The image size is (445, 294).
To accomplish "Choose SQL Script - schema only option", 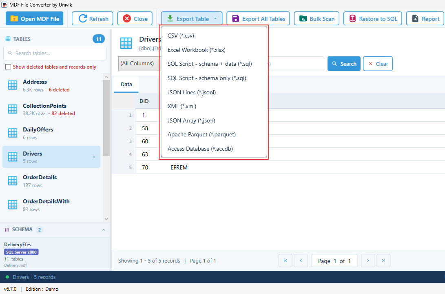I will tap(214, 78).
